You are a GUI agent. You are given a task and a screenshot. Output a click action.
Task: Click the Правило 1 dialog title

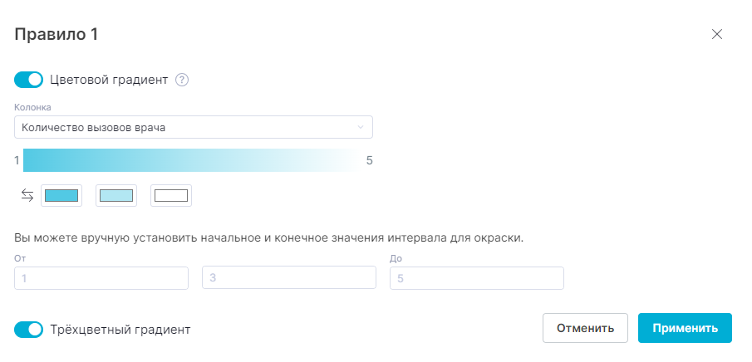click(x=57, y=34)
